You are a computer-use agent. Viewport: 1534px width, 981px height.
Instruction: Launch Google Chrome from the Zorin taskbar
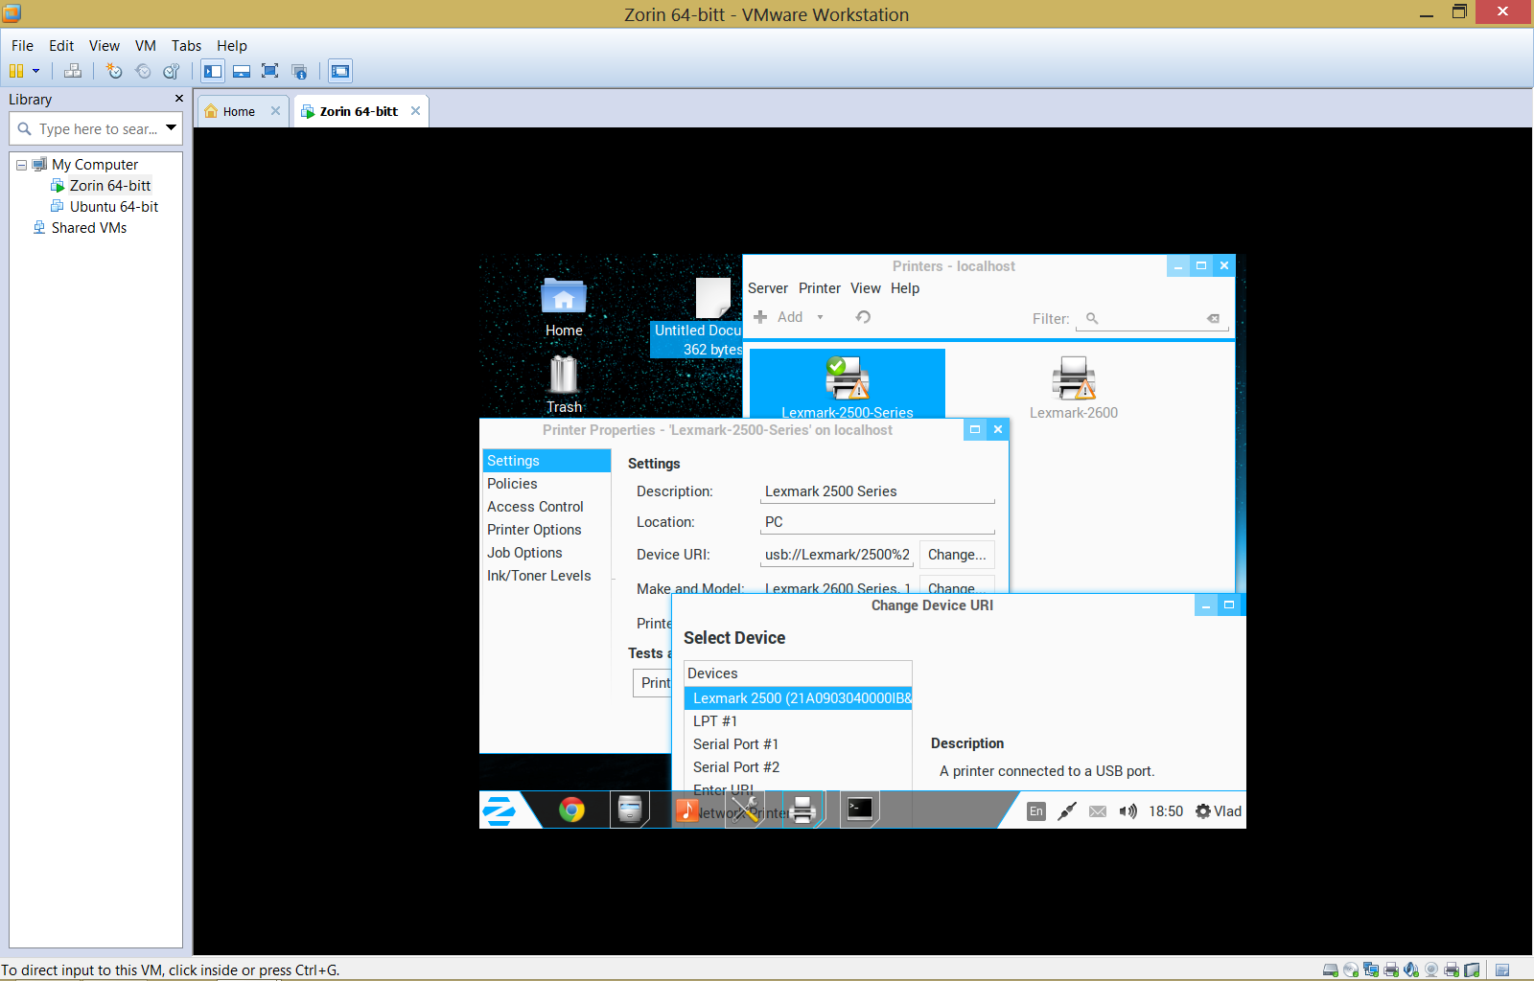[x=571, y=810]
